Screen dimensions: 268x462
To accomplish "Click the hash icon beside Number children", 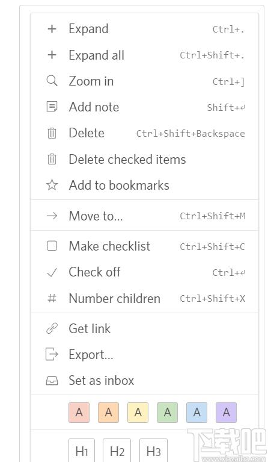I will point(52,298).
